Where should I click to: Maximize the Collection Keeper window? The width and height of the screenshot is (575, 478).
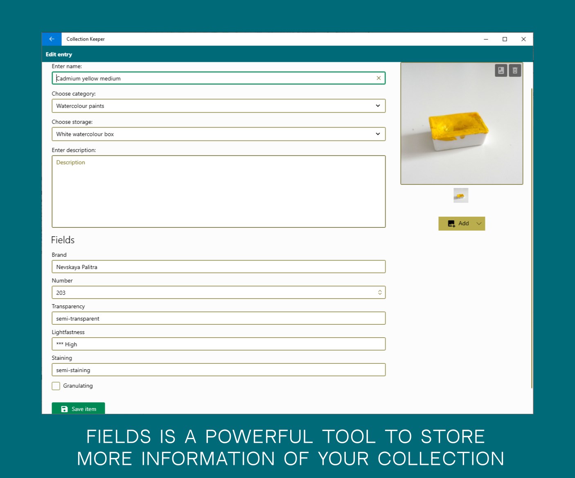pyautogui.click(x=505, y=39)
